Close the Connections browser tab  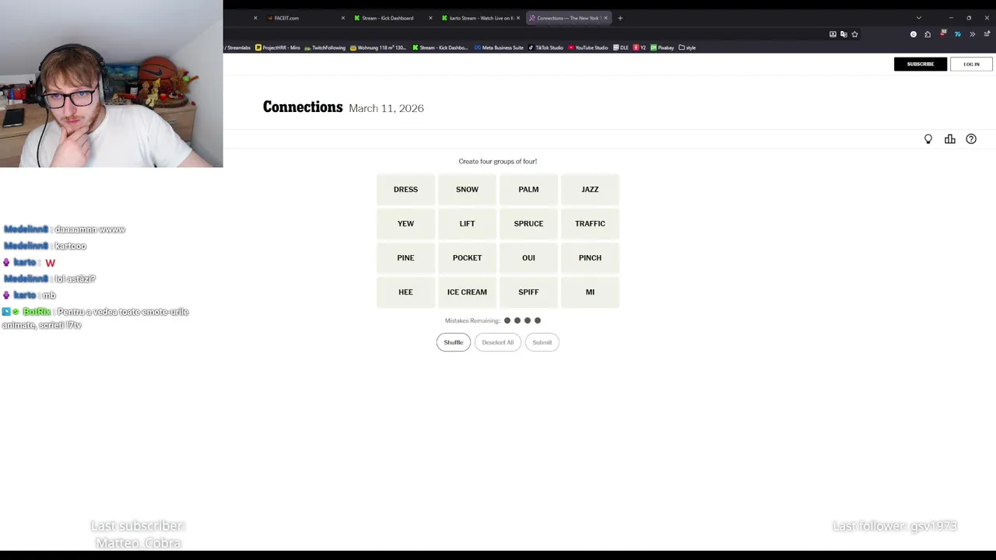point(605,18)
